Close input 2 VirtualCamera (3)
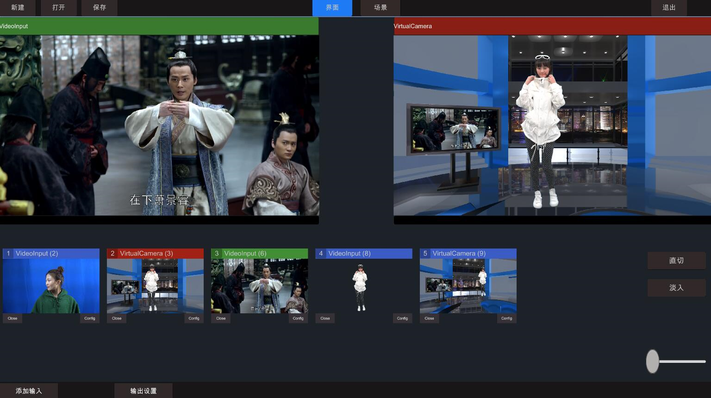 coord(117,318)
